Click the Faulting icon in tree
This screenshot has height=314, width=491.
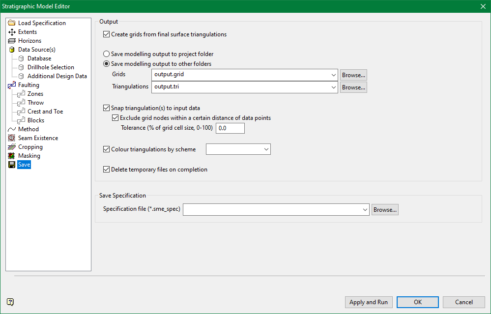(12, 85)
